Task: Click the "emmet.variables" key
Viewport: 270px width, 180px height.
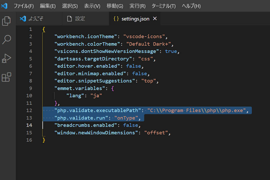Action: [x=80, y=88]
